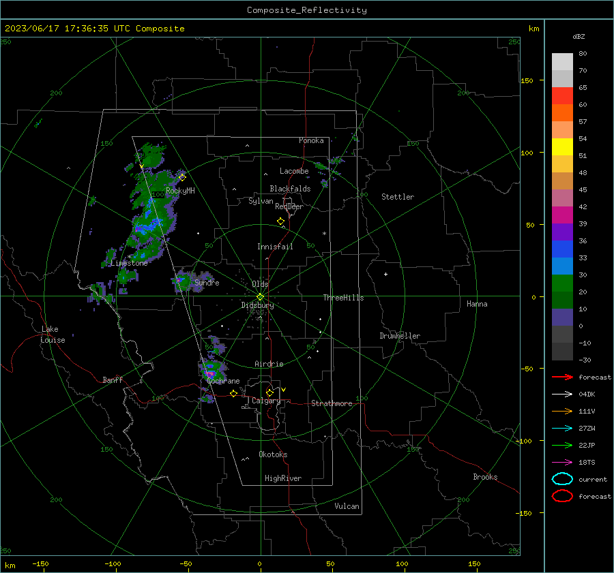Click the ThreeHills city label
The height and width of the screenshot is (573, 614).
tap(343, 298)
